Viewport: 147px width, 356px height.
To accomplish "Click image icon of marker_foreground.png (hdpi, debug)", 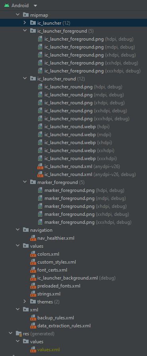I will pyautogui.click(x=40, y=190).
